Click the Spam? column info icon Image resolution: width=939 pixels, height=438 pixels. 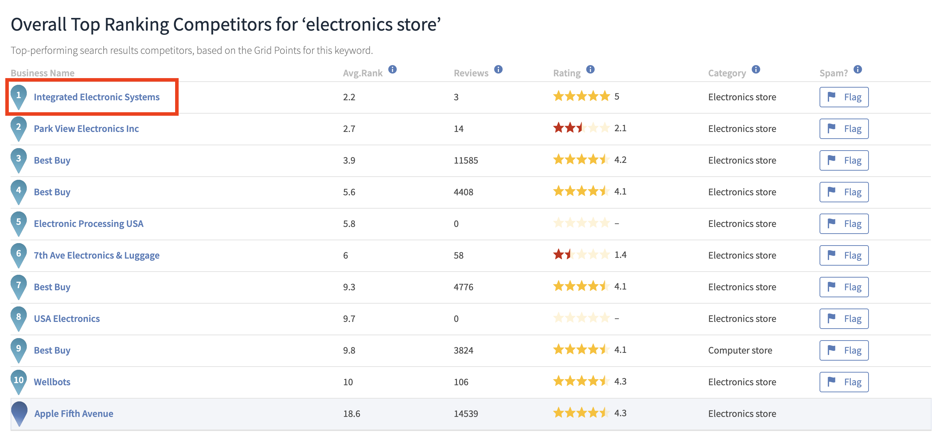pos(858,69)
